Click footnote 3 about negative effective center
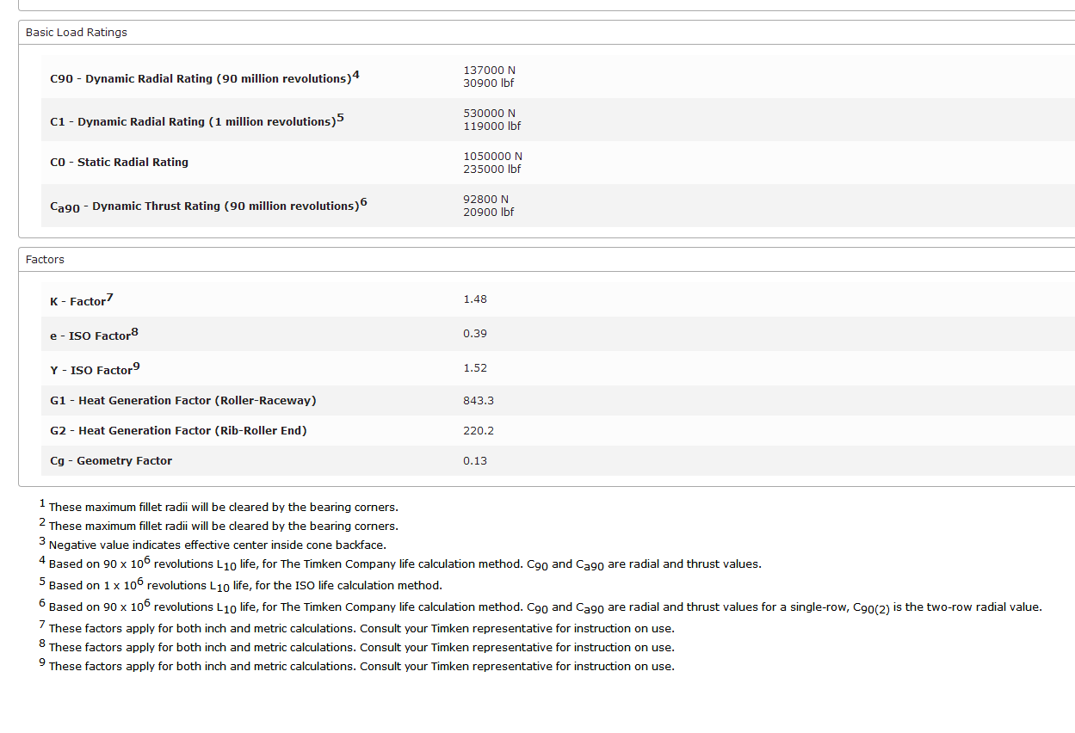Image resolution: width=1075 pixels, height=733 pixels. pos(213,545)
